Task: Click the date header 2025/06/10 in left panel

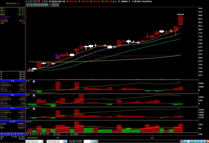Action: click(x=12, y=4)
